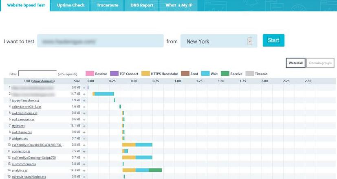Screen dimensions: 337x179
Task: Expand the jquery.fancybox.css row
Action: [x=84, y=100]
